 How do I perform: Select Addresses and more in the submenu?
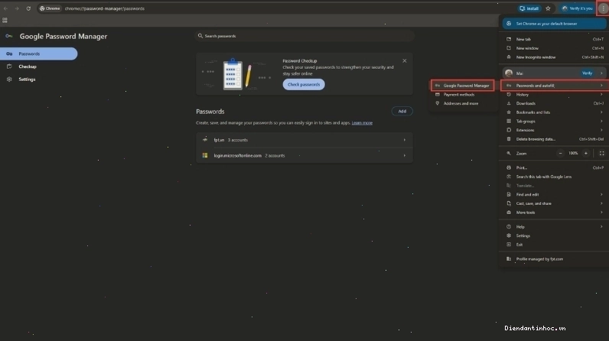pyautogui.click(x=463, y=103)
